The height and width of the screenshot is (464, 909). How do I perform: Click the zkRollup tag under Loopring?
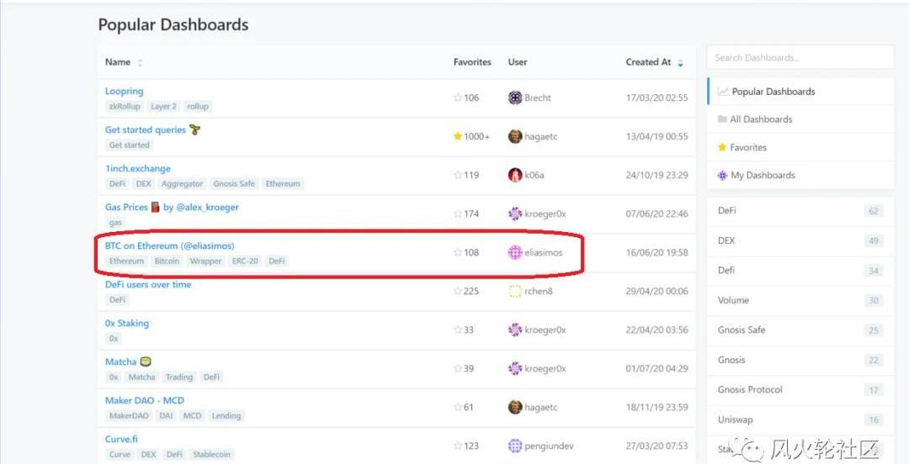coord(125,107)
